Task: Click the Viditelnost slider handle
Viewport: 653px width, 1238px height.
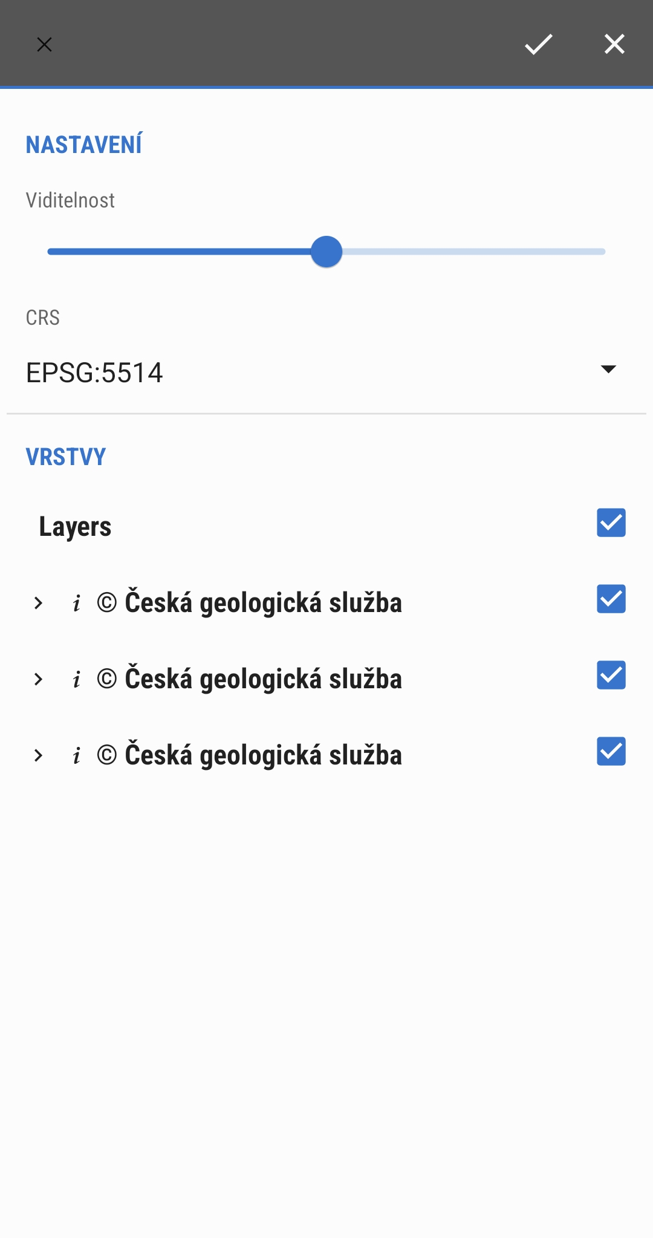Action: (326, 252)
